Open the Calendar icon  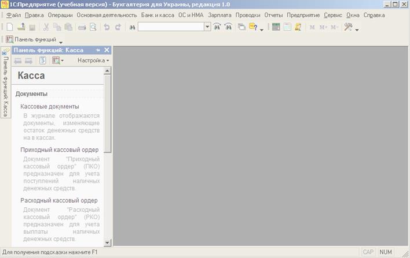[287, 27]
